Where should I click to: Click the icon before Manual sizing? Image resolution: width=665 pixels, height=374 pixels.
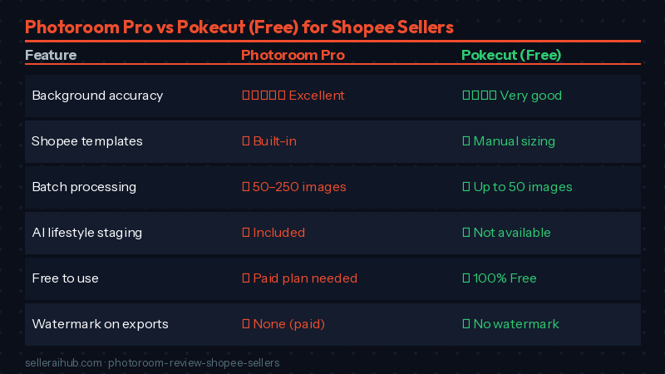(465, 141)
